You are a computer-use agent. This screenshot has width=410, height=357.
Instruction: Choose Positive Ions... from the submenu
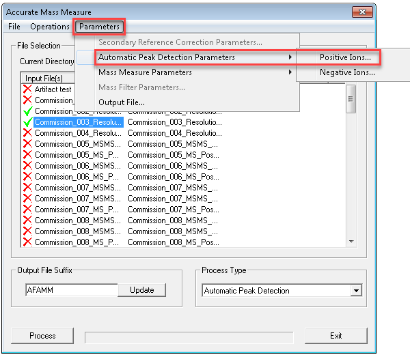point(345,57)
